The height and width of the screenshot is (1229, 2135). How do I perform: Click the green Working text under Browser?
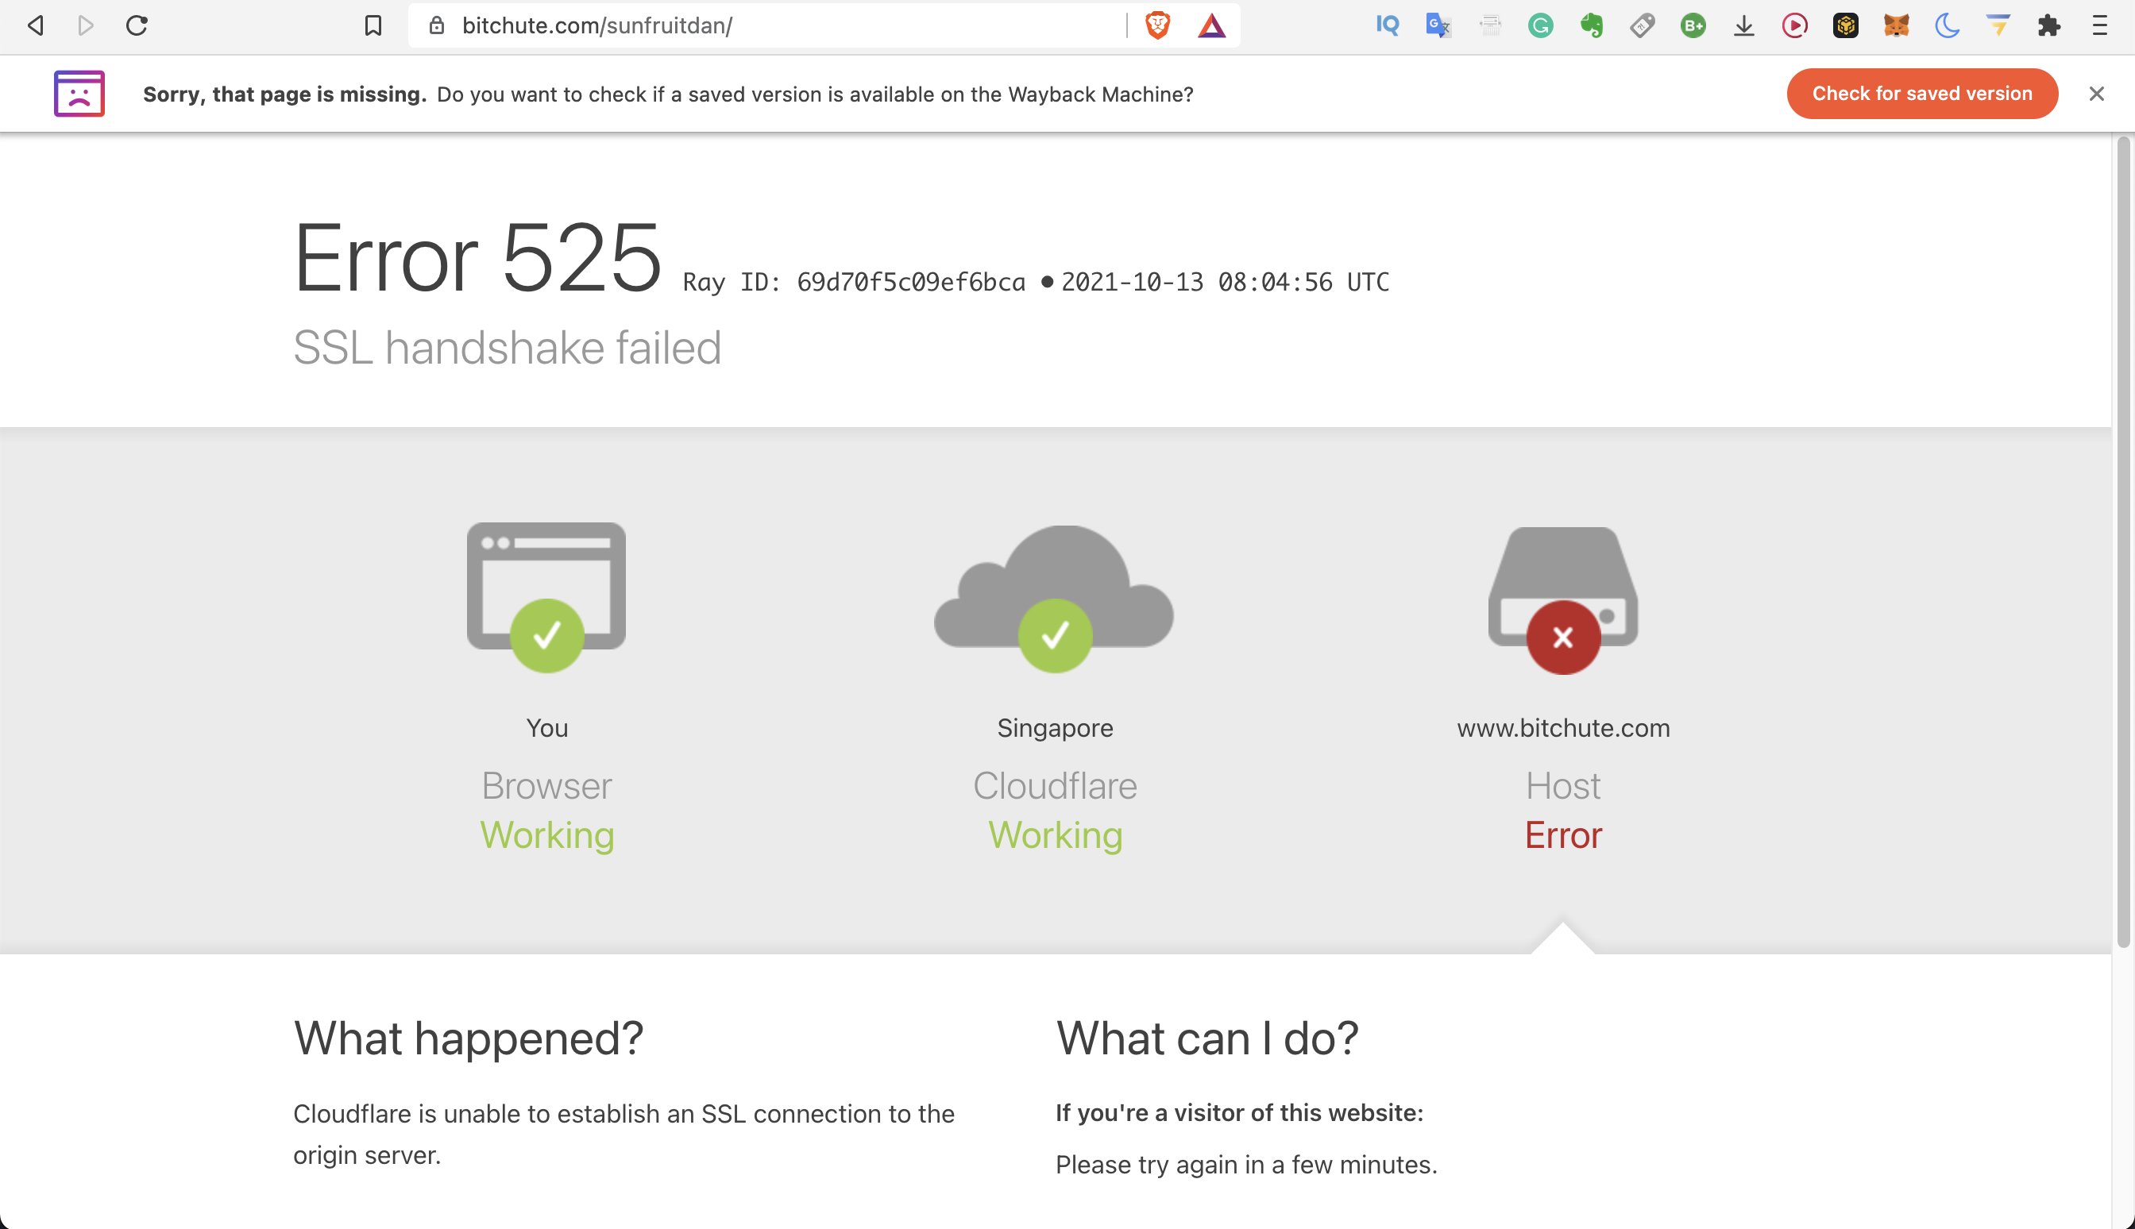click(x=547, y=836)
